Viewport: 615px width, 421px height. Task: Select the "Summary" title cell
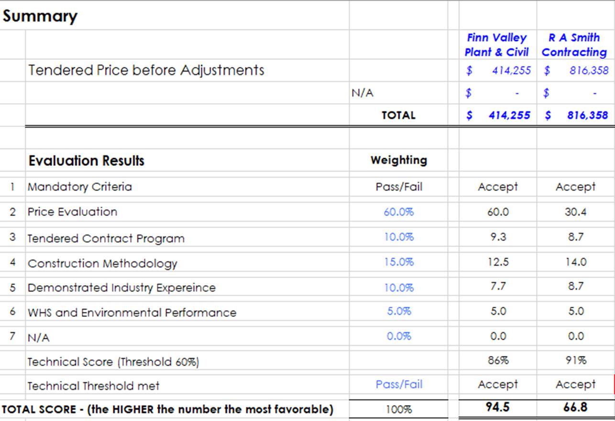pos(40,16)
